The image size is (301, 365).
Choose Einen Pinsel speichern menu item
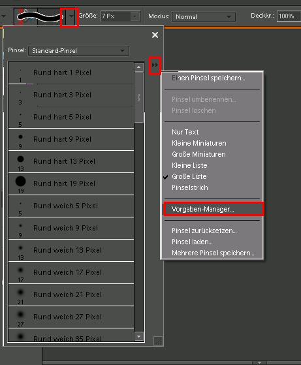(x=208, y=78)
